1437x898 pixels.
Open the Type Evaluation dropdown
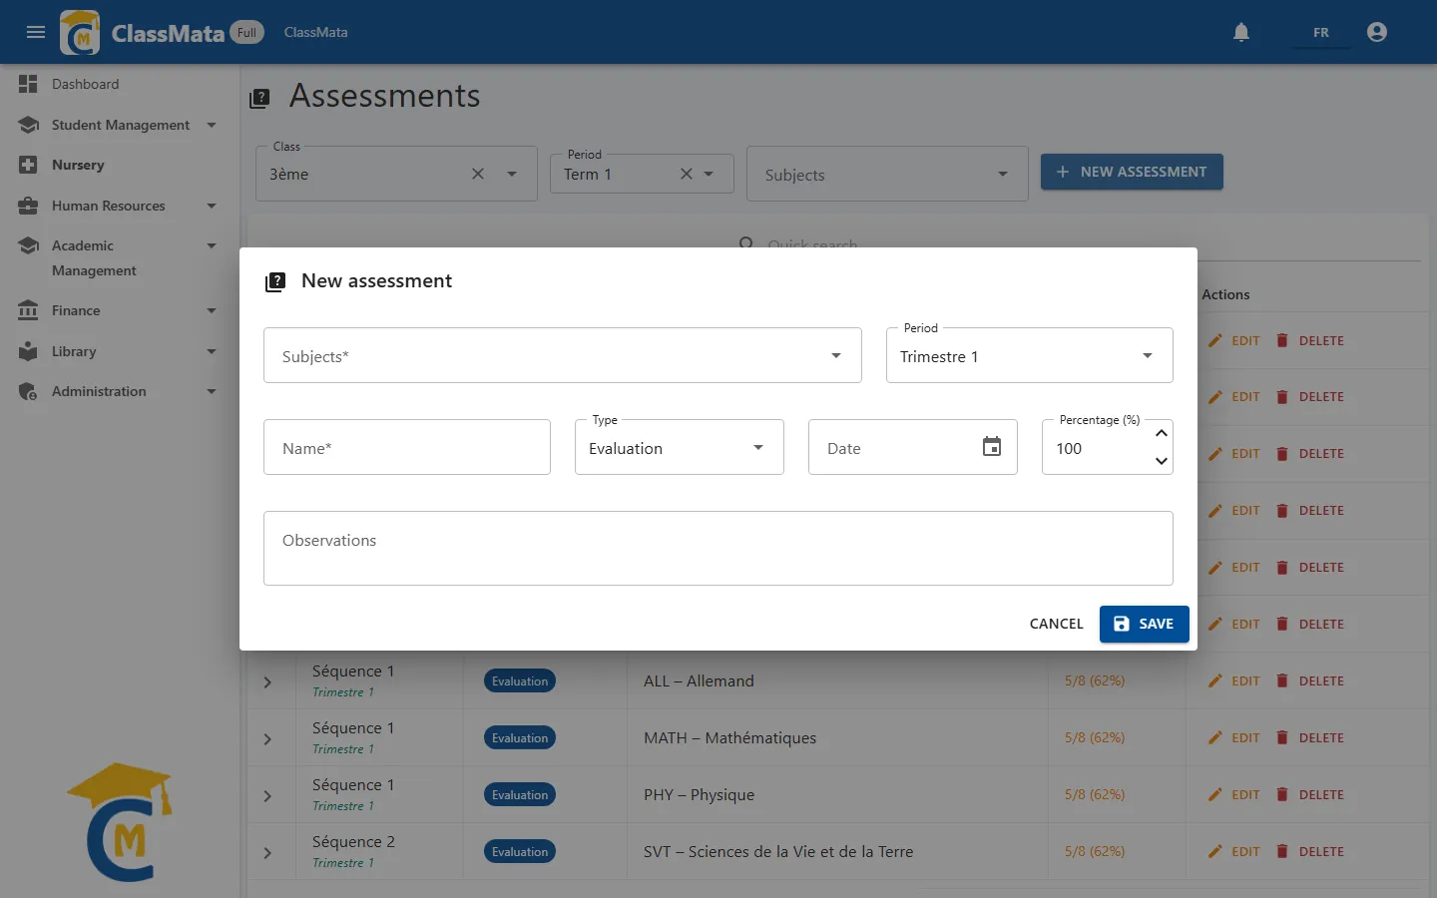(680, 447)
